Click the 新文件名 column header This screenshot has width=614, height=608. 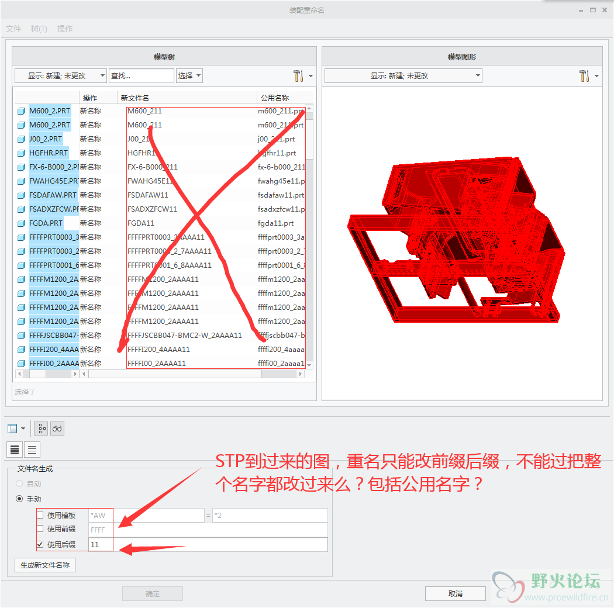click(187, 98)
